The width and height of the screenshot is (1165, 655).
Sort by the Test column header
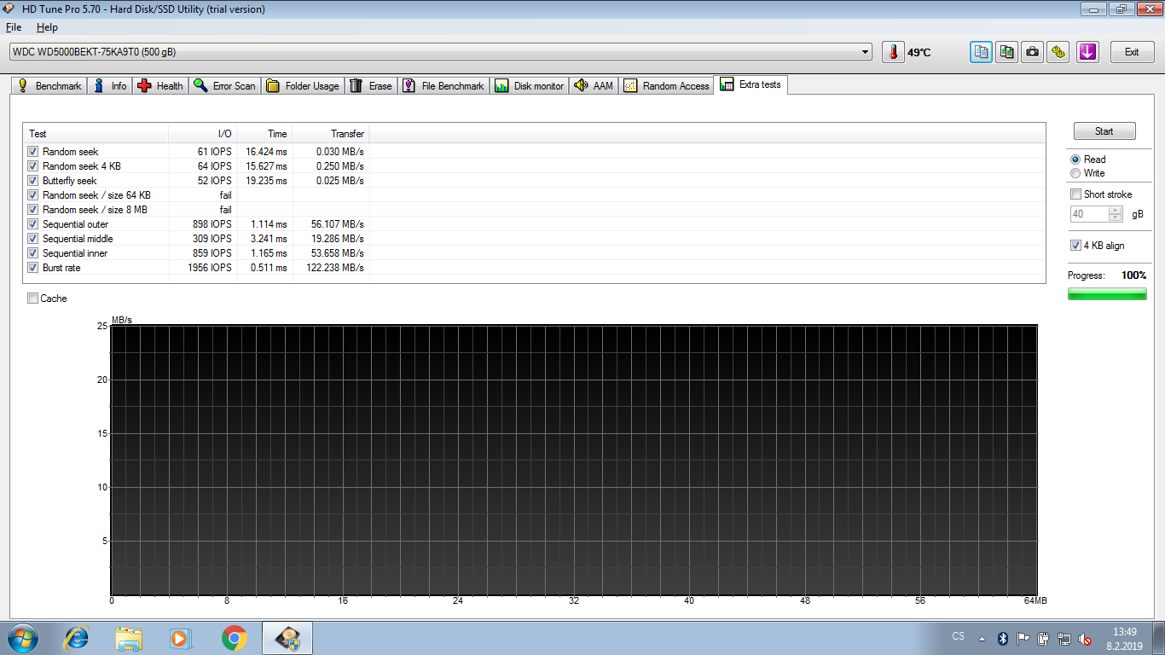click(x=96, y=134)
